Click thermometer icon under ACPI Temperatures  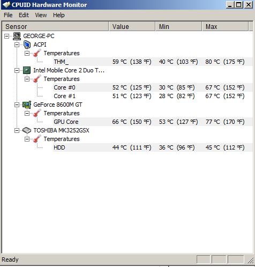[x=37, y=53]
